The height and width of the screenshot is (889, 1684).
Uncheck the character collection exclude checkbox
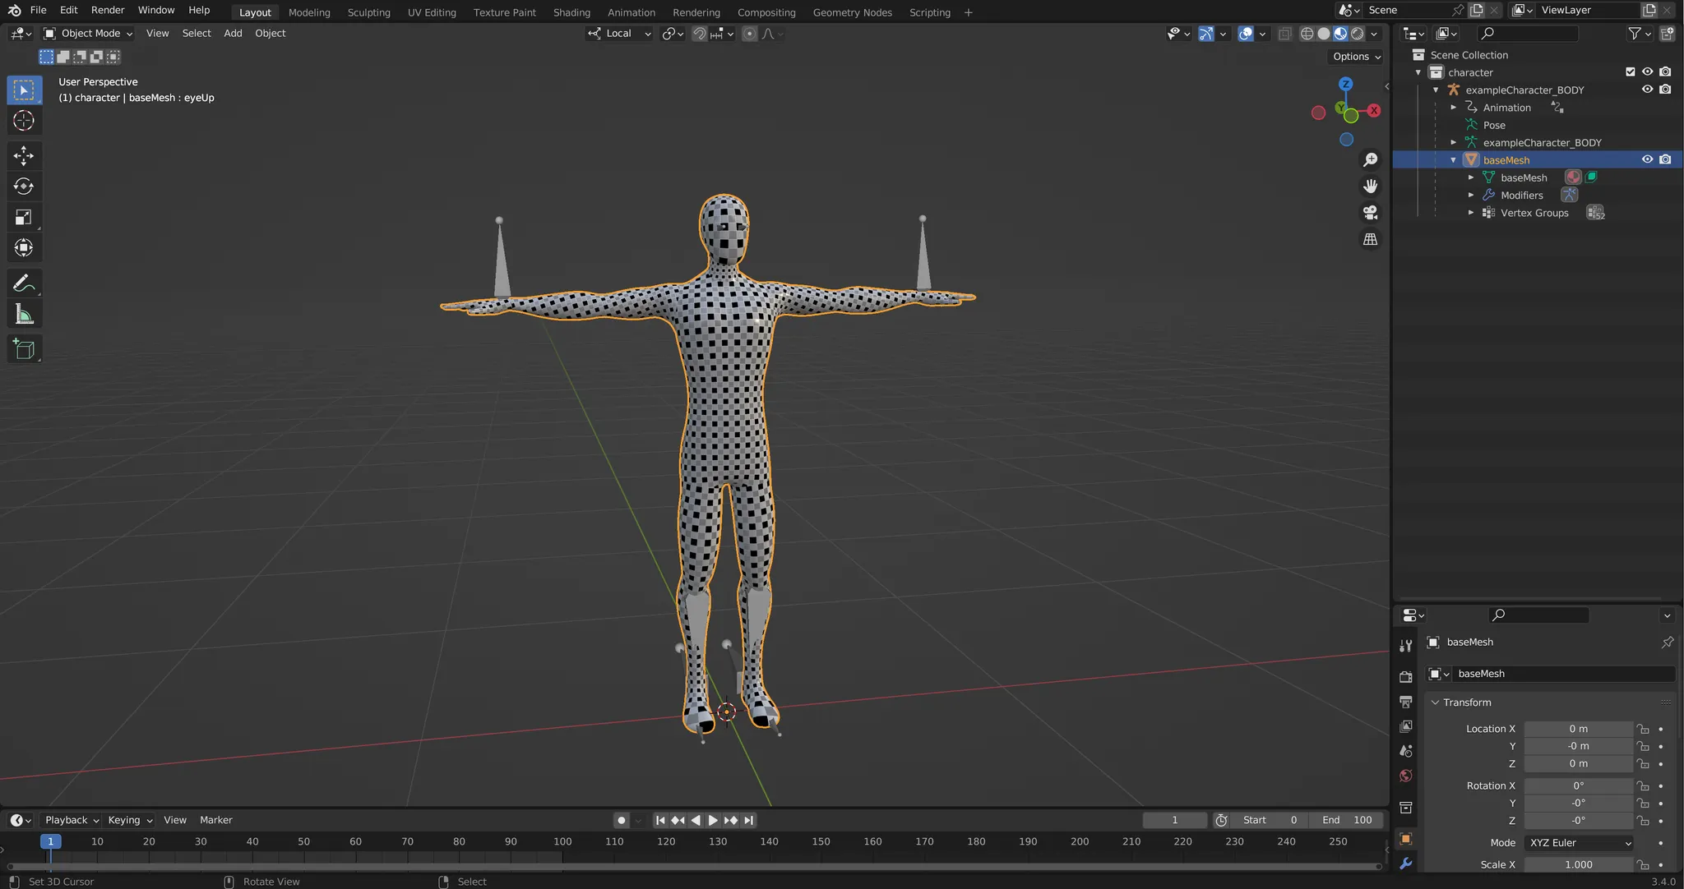(x=1631, y=72)
